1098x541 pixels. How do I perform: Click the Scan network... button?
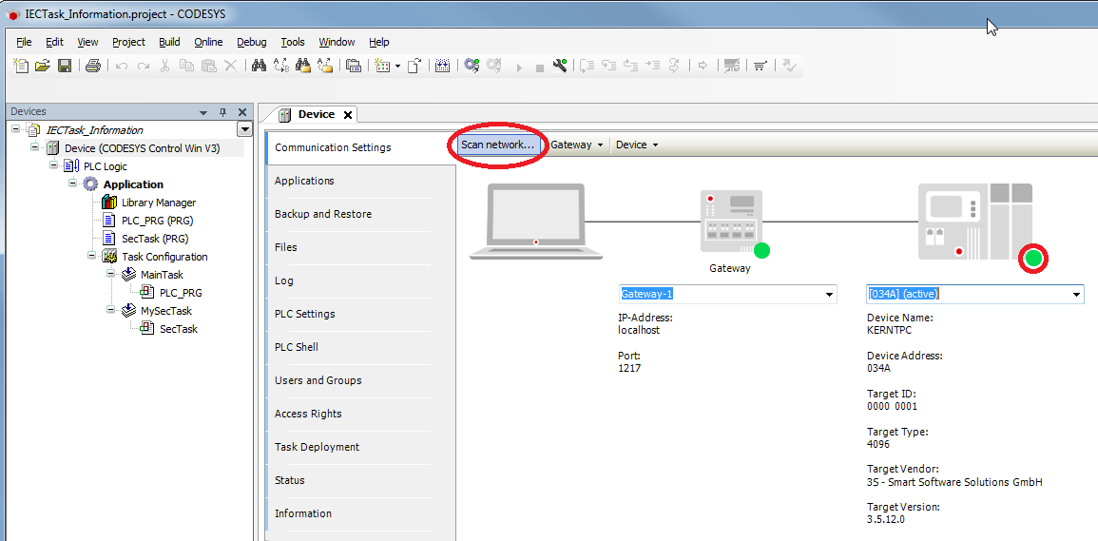coord(497,145)
